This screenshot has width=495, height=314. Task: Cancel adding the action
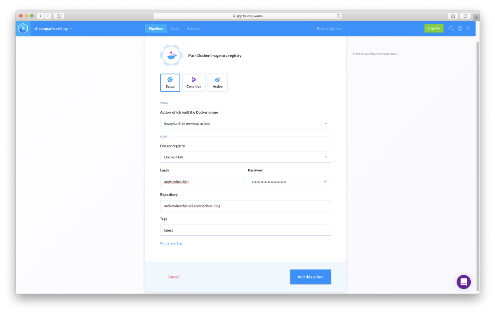pos(173,277)
